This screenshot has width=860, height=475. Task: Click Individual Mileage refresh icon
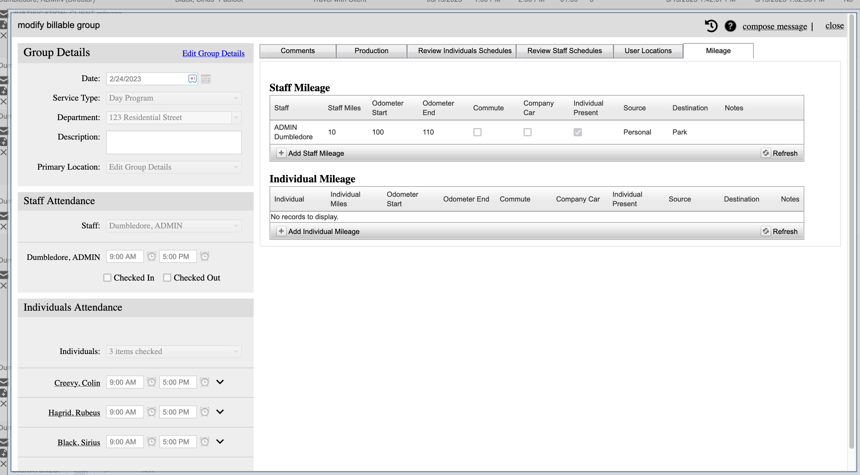766,231
